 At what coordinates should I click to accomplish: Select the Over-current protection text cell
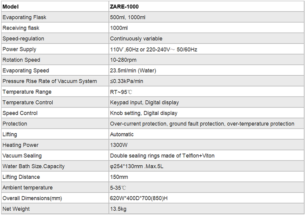tap(206, 124)
